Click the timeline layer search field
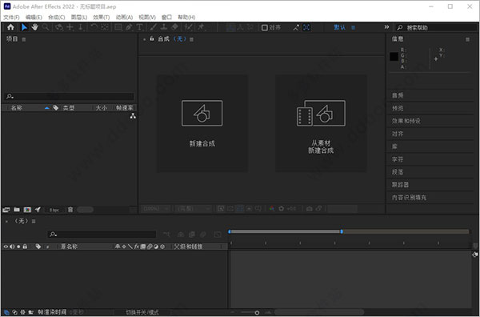The width and height of the screenshot is (480, 317). point(102,235)
